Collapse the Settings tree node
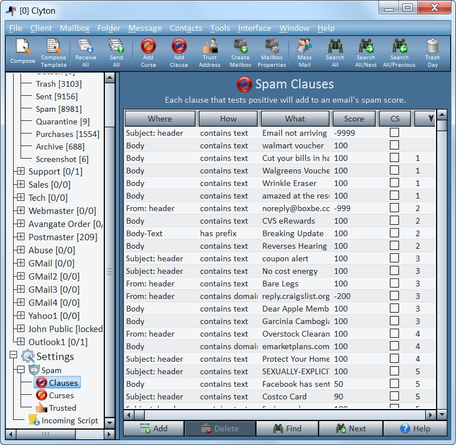This screenshot has width=456, height=445. 13,355
